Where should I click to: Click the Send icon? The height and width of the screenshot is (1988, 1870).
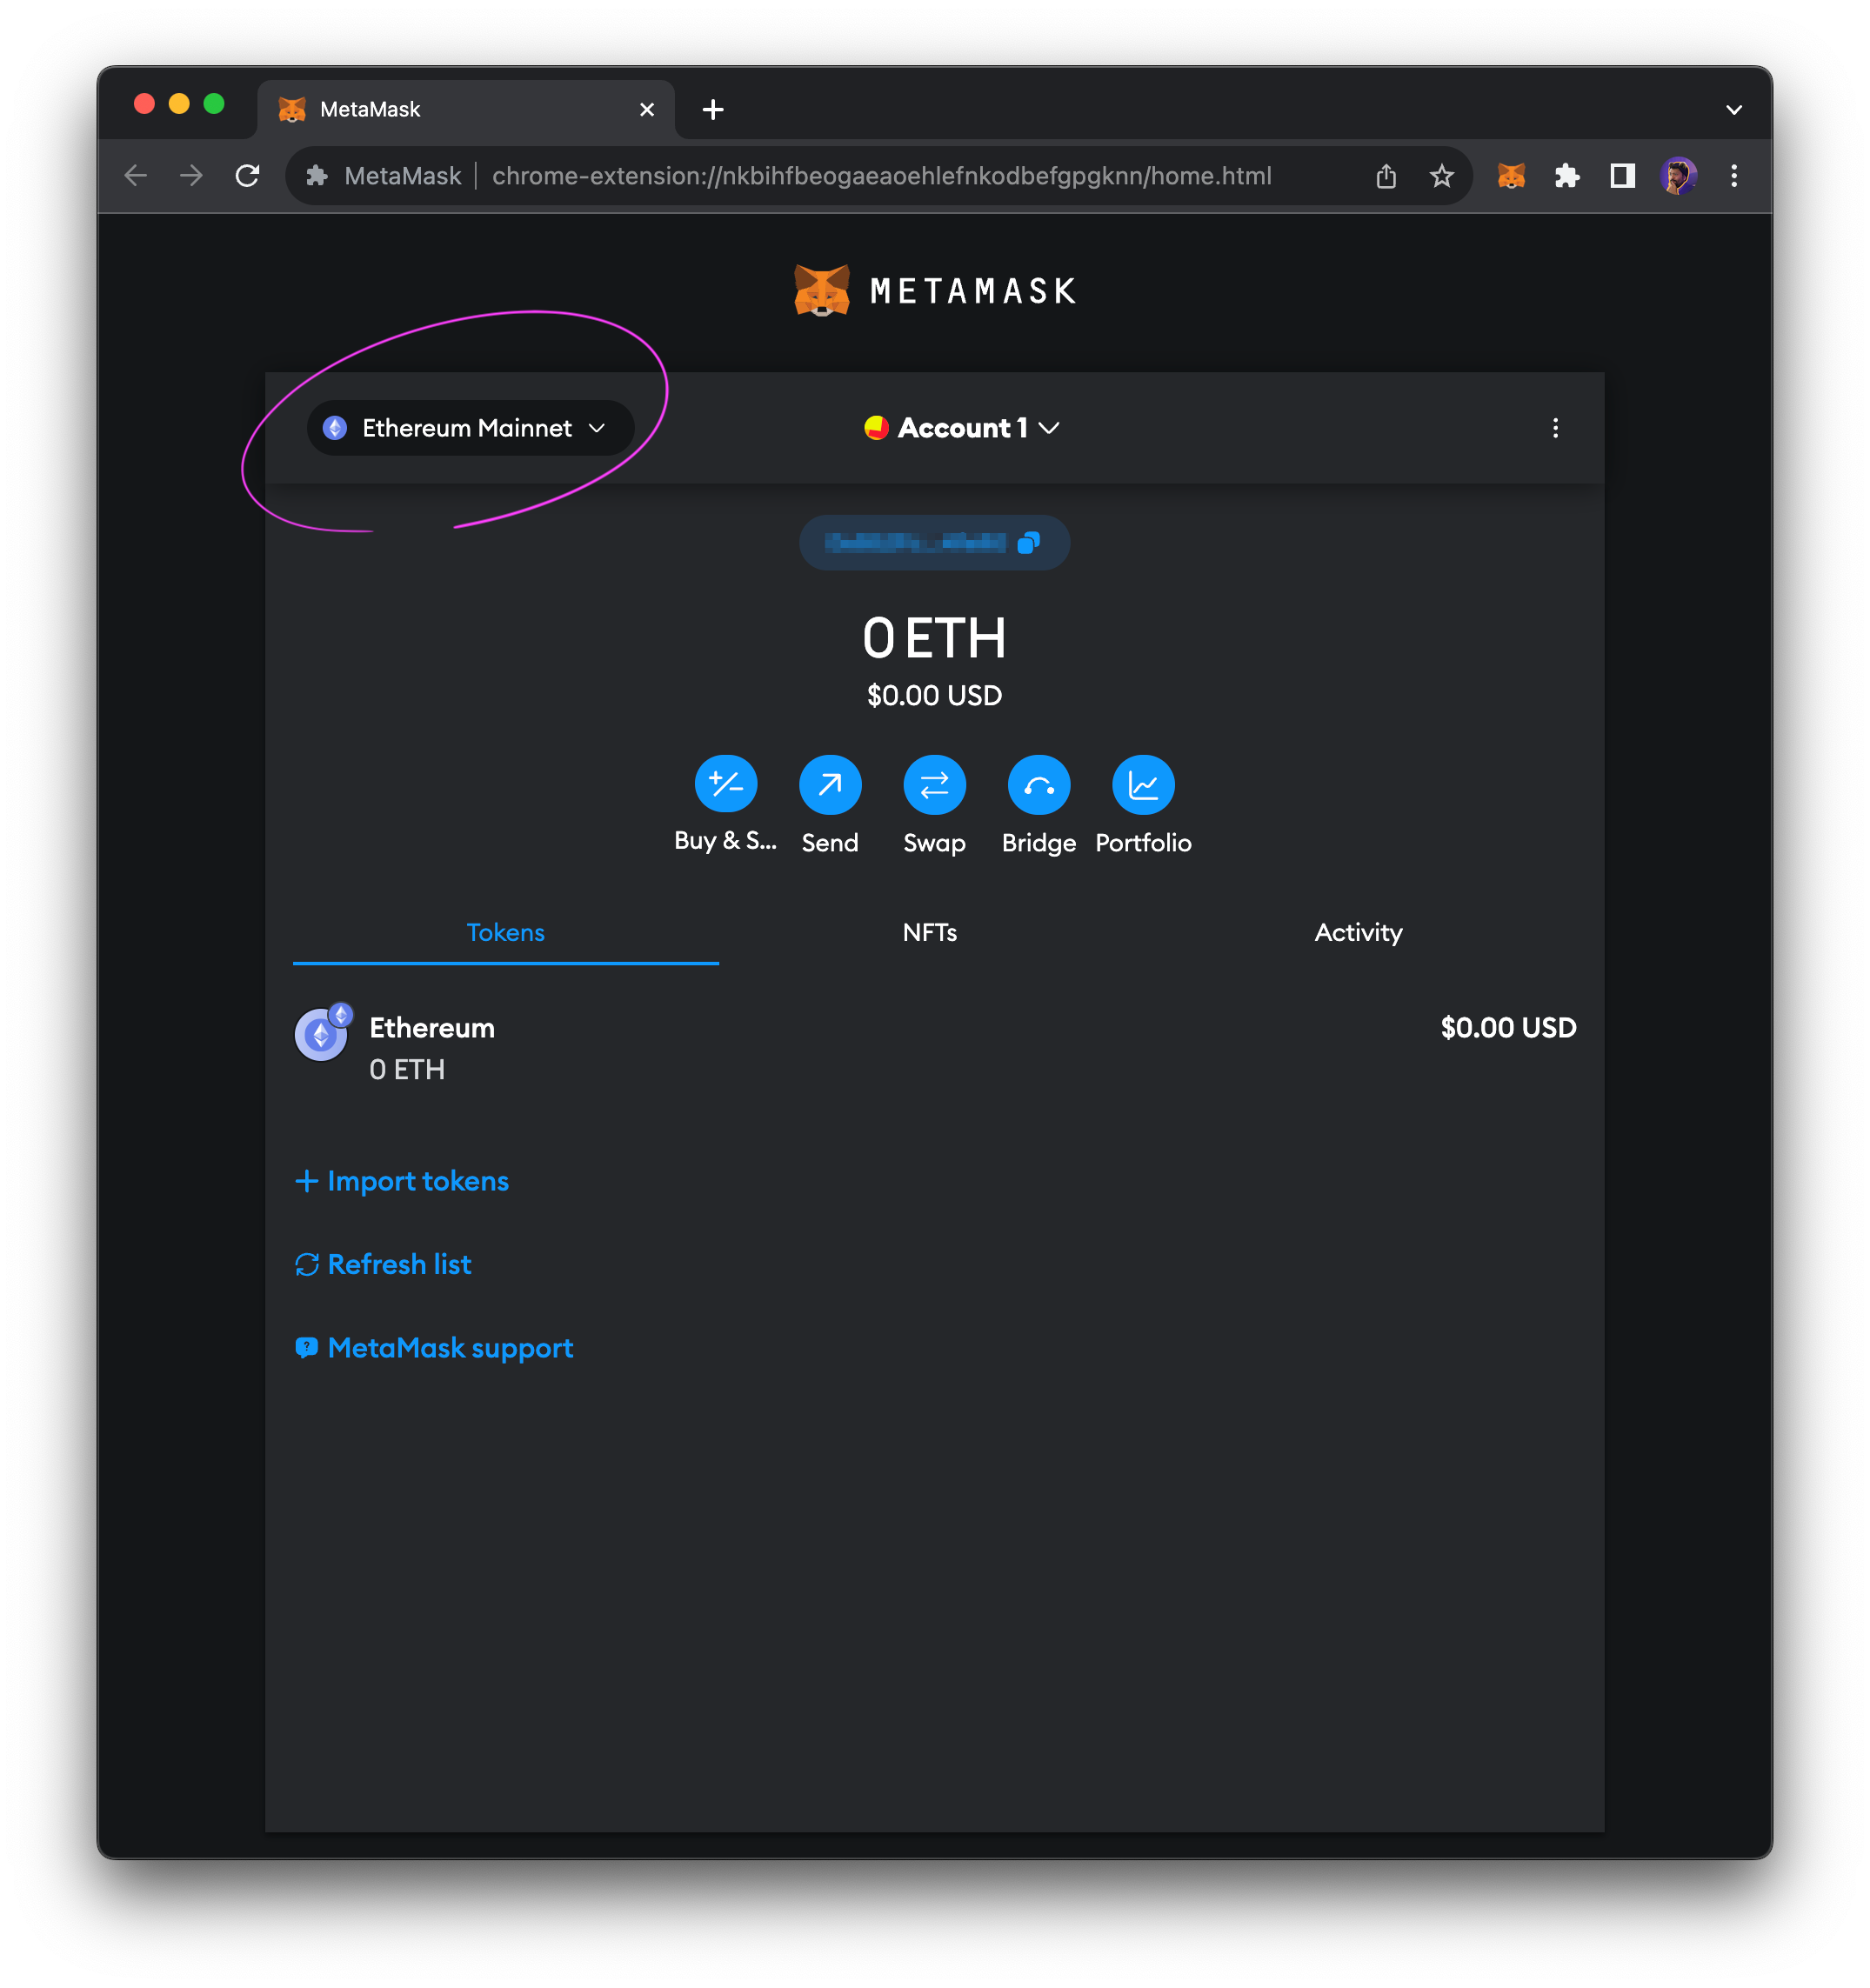pos(830,786)
